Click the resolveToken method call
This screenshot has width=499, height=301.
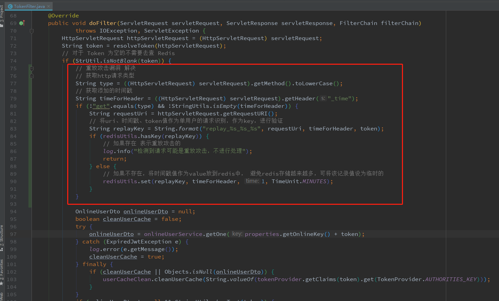(x=134, y=46)
